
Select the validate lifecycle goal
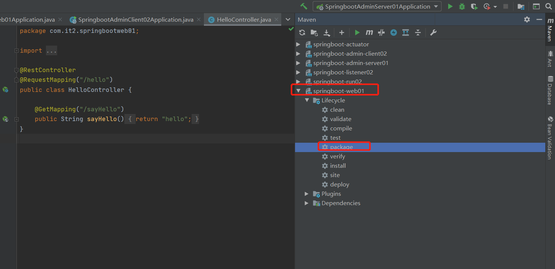(x=341, y=119)
